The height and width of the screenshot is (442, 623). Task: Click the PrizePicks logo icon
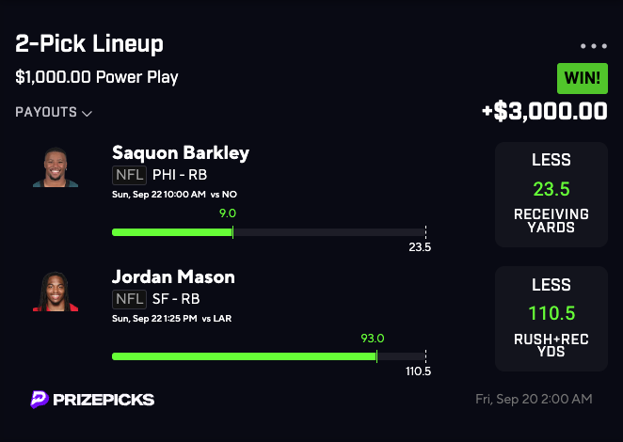tap(40, 400)
